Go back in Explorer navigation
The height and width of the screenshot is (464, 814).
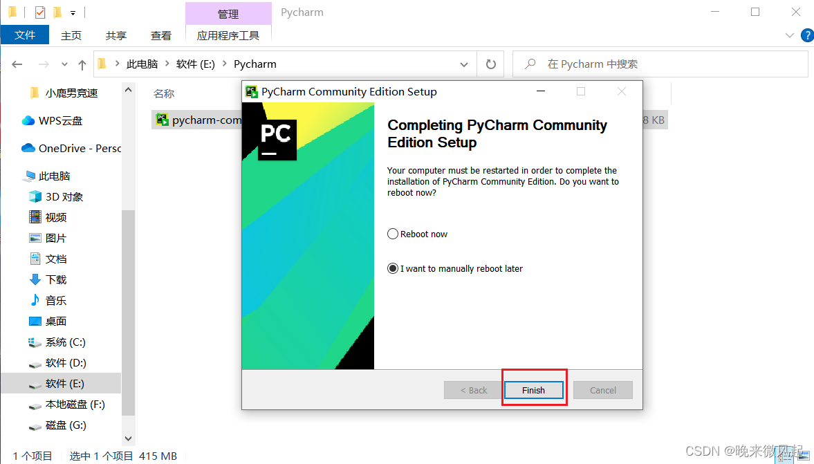click(x=17, y=64)
